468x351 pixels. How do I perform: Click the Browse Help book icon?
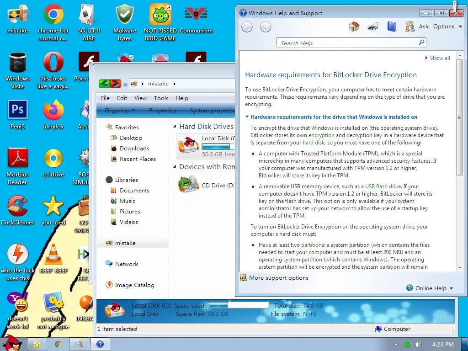pyautogui.click(x=392, y=27)
